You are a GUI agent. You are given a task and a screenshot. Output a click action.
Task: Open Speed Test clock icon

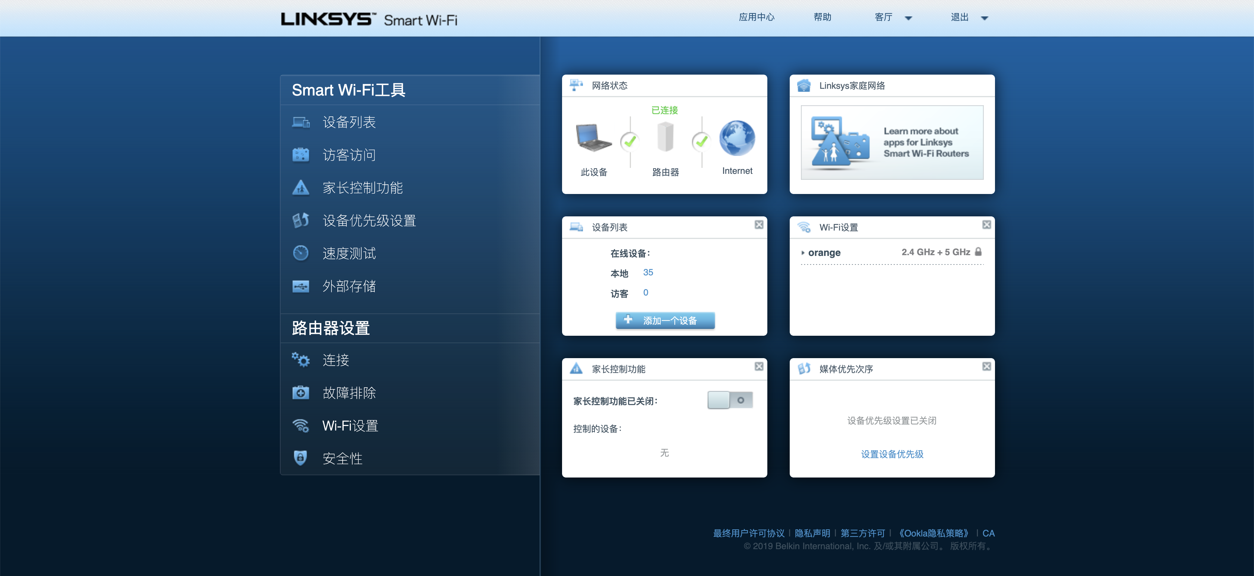tap(300, 253)
